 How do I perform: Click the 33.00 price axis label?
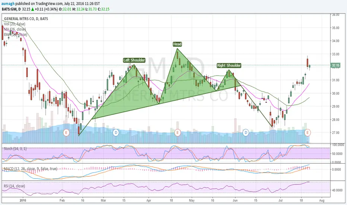(x=335, y=54)
